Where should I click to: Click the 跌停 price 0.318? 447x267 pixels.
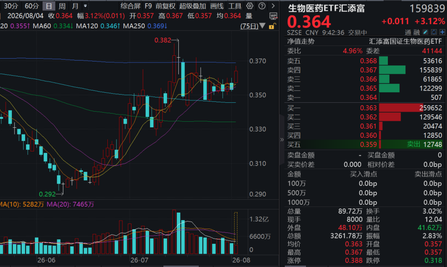click(433, 260)
